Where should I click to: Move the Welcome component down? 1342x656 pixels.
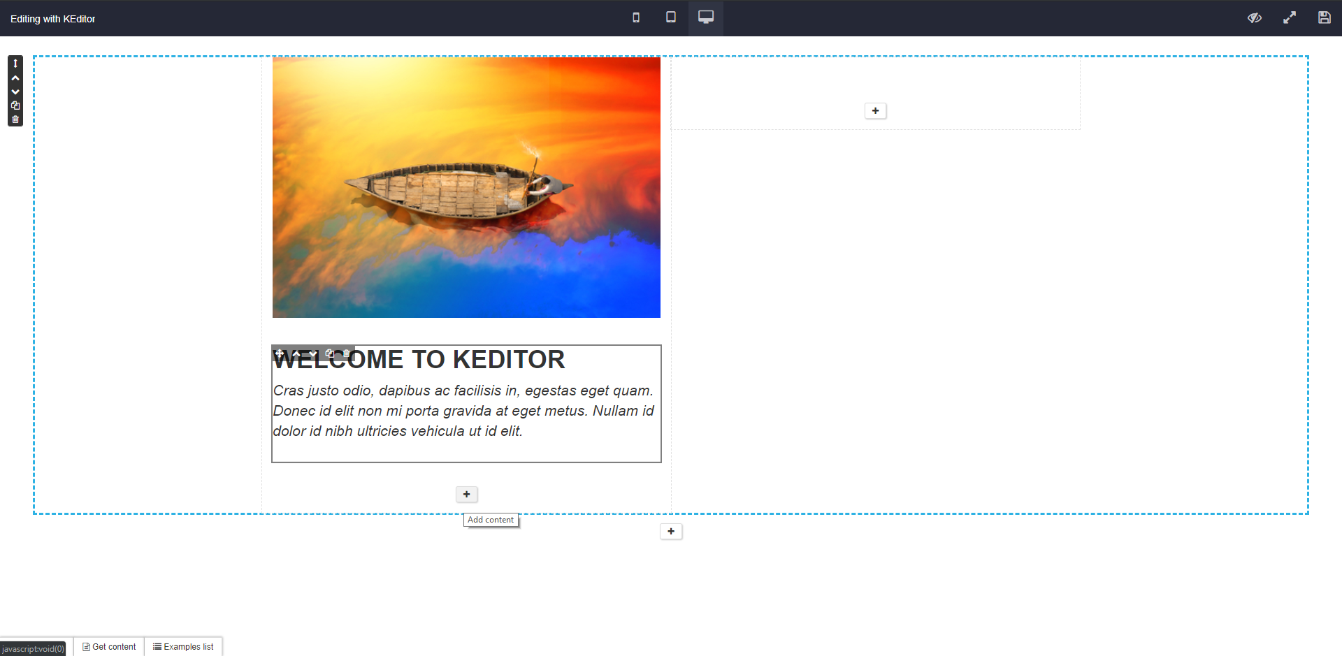click(x=312, y=353)
